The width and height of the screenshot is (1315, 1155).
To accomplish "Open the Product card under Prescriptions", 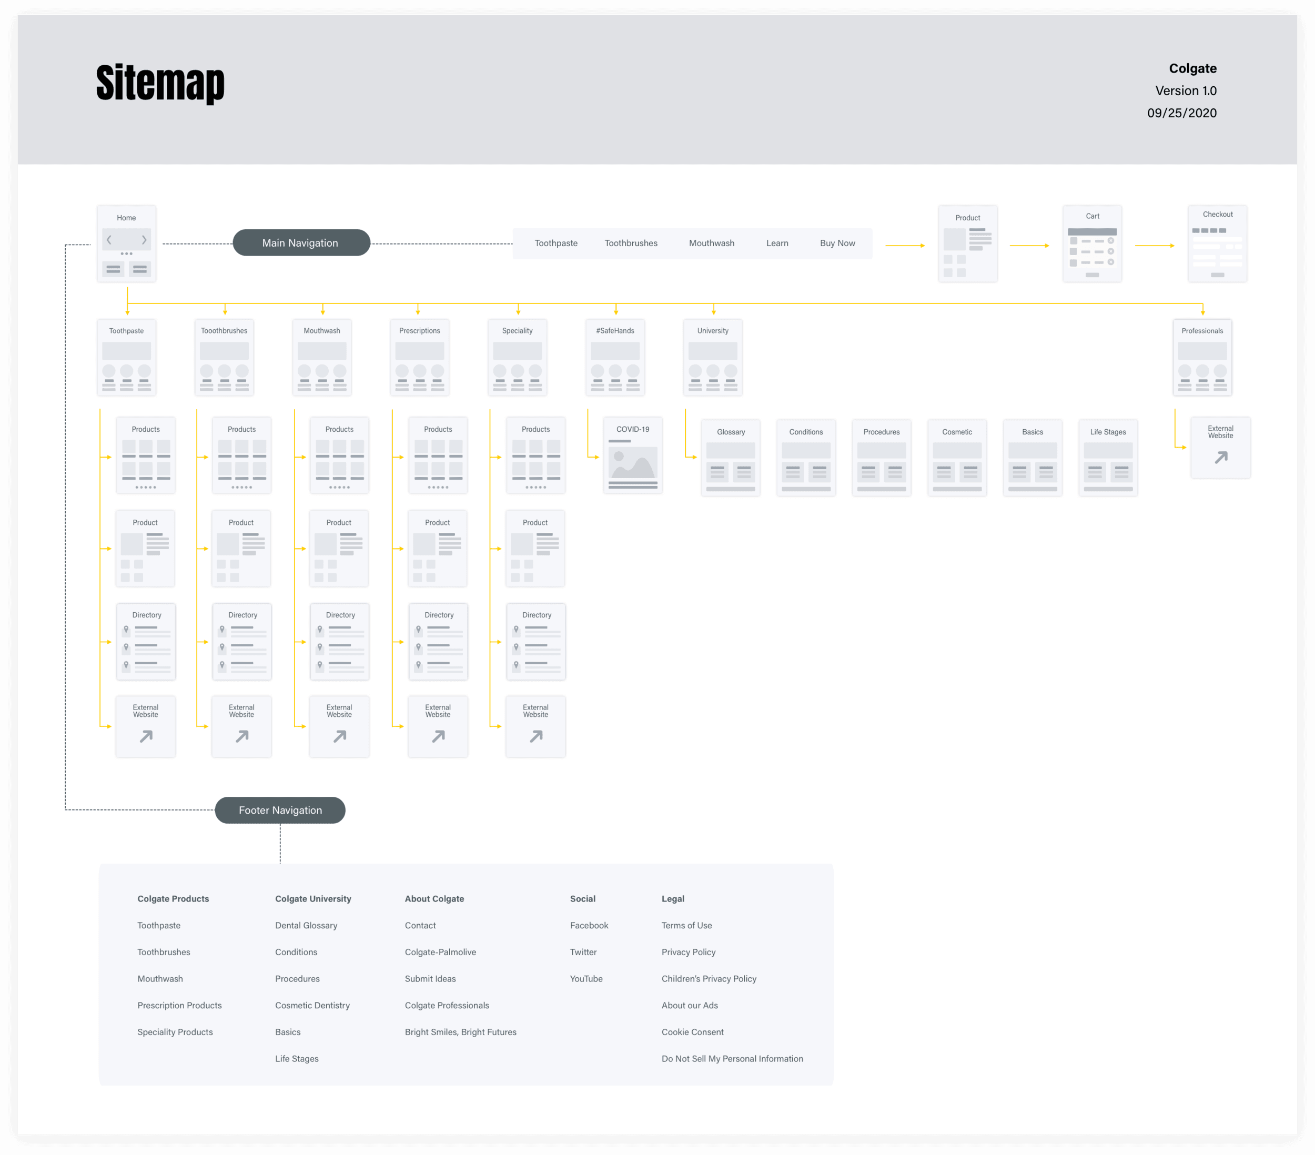I will tap(438, 548).
